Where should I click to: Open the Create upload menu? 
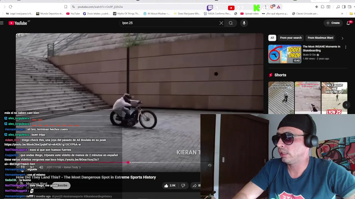pyautogui.click(x=333, y=23)
